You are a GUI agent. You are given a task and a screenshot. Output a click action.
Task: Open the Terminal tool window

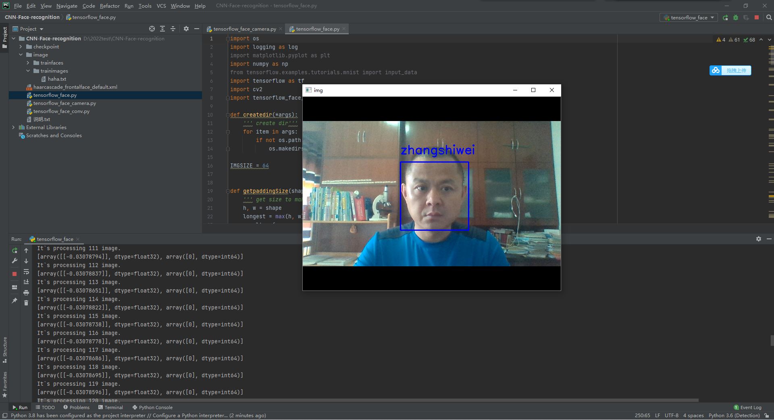coord(110,407)
